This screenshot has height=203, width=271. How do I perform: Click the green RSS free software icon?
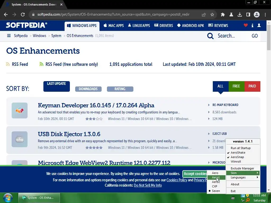(41, 64)
